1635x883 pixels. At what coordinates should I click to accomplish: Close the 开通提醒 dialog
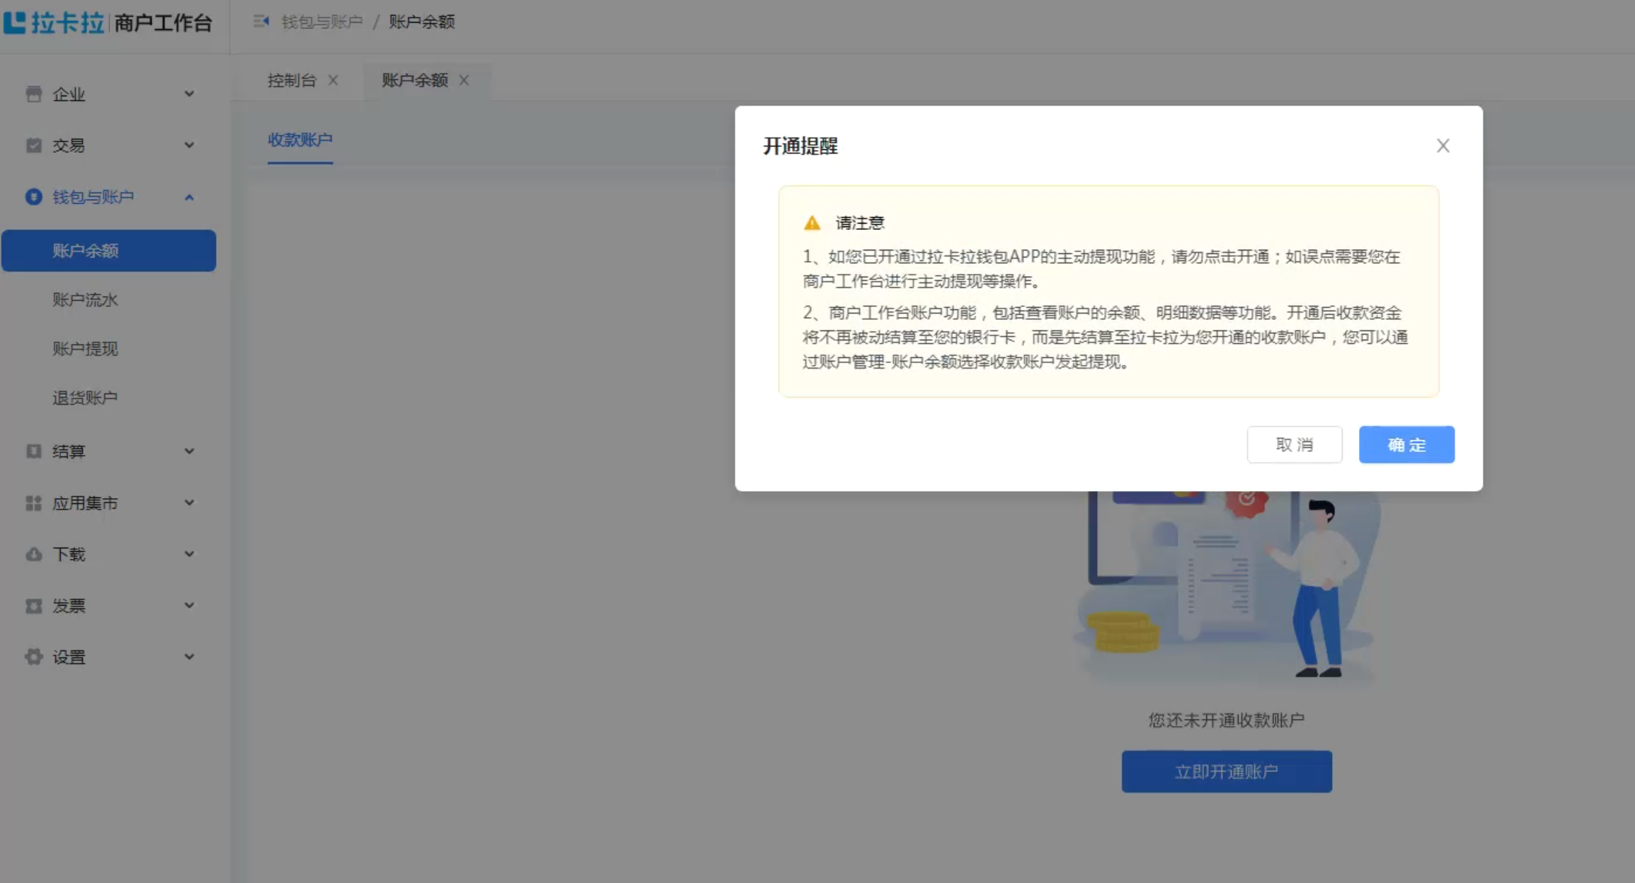pyautogui.click(x=1443, y=146)
